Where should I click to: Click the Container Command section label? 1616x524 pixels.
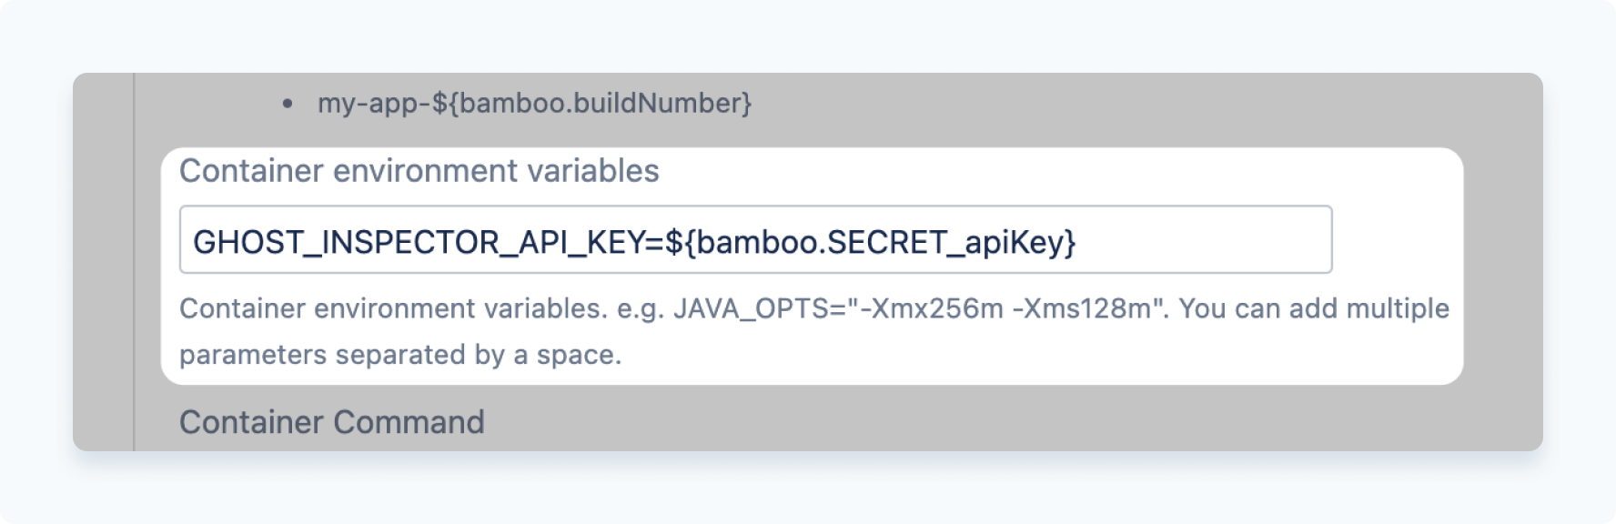click(331, 421)
